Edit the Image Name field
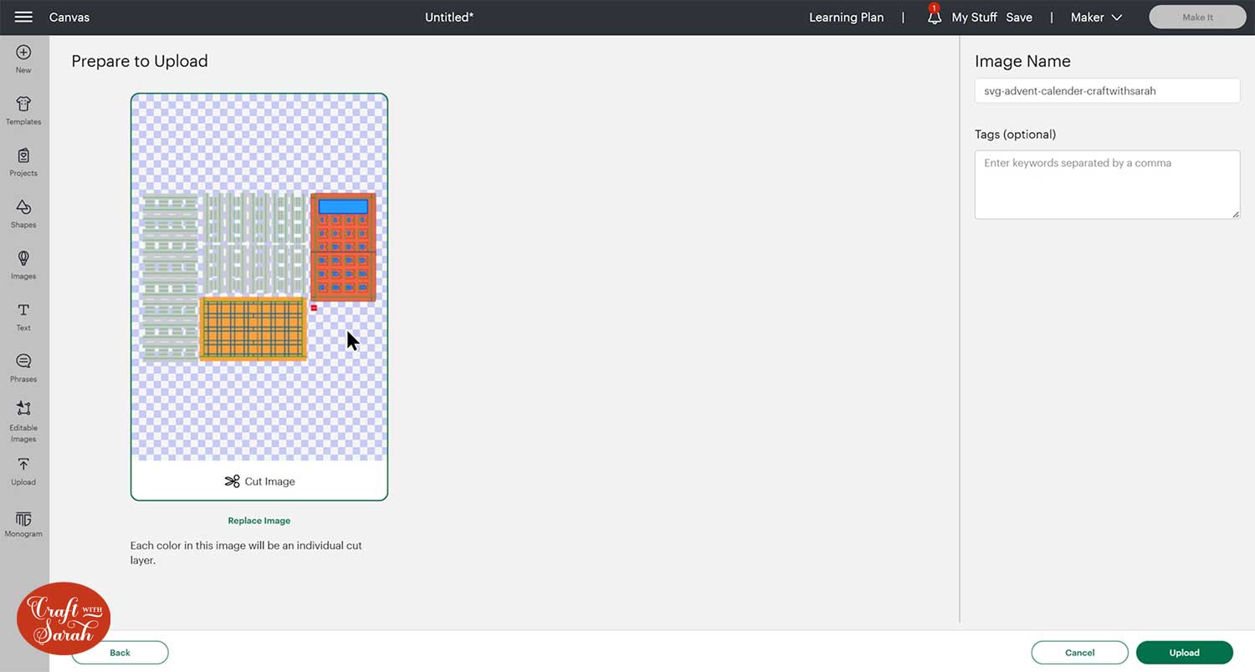1255x672 pixels. pyautogui.click(x=1107, y=91)
